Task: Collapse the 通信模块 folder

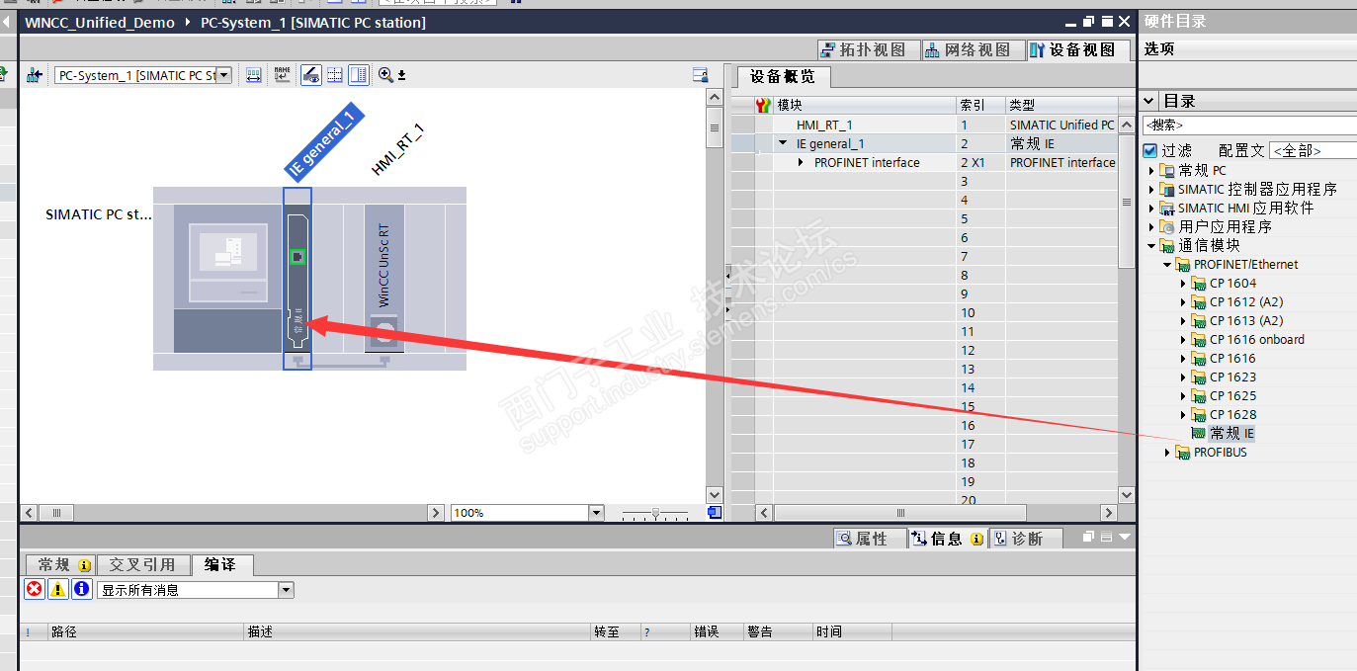Action: click(1151, 246)
